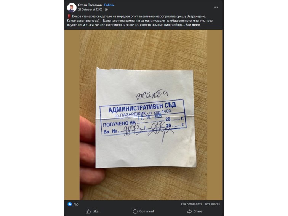This screenshot has width=288, height=216.
Task: Follow Стоян Таслаков
Action: [109, 5]
